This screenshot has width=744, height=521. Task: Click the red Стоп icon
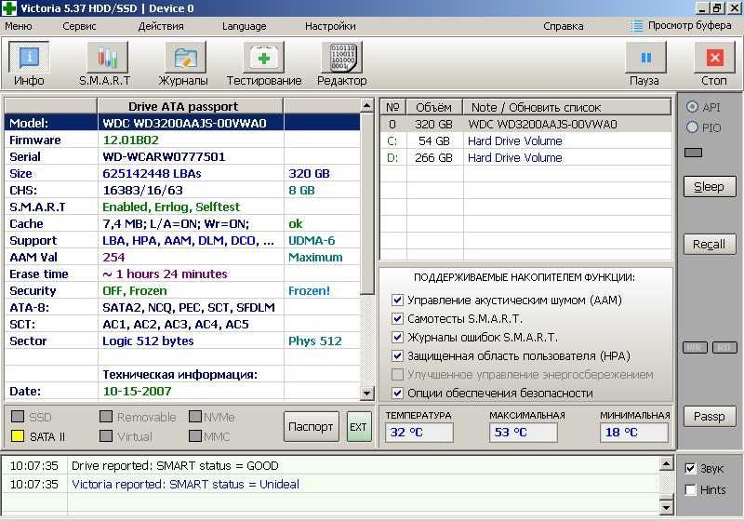pos(714,58)
